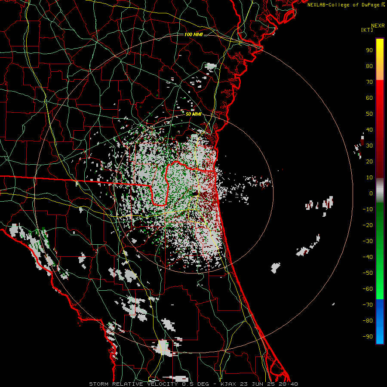
Task: Click the 0 value on the velocity scale
Action: (371, 193)
